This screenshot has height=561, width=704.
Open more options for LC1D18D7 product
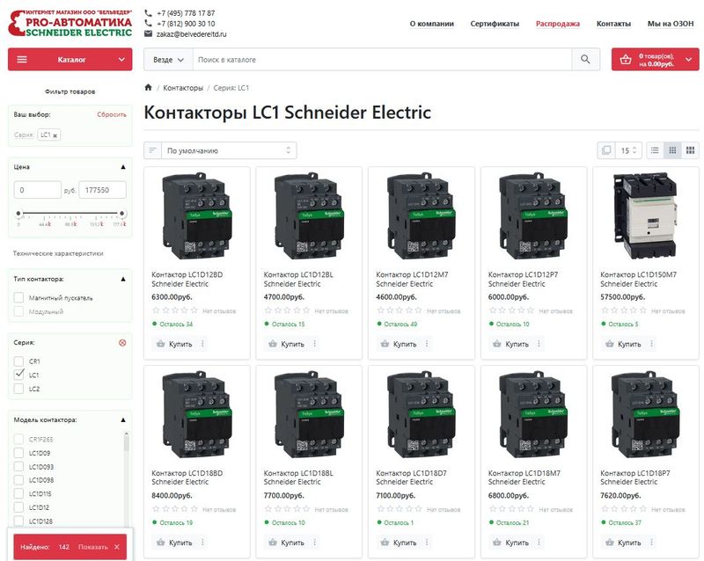[427, 543]
